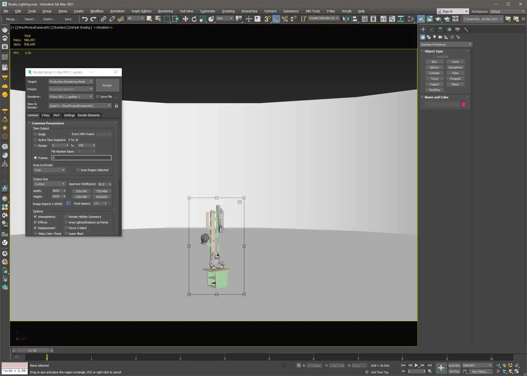Select the Rotate tool icon
527x376 pixels.
194,19
